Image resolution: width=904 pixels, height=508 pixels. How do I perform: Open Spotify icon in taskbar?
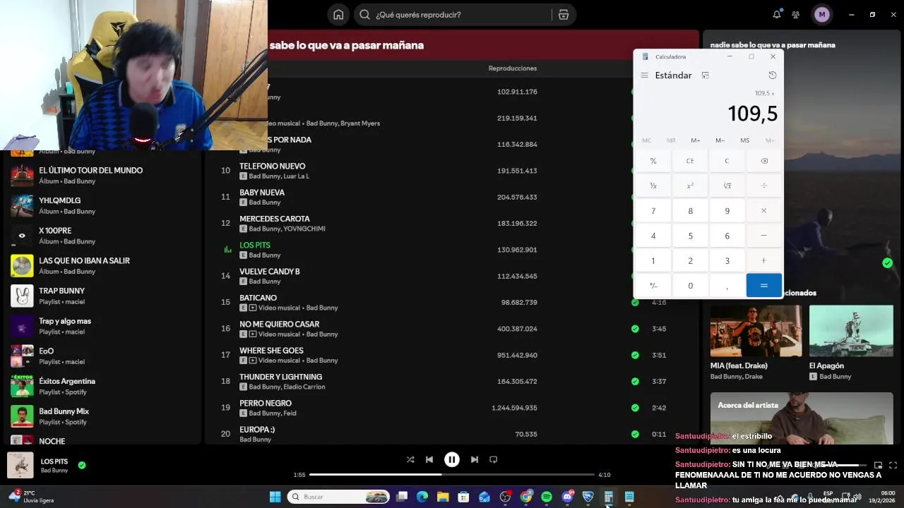pos(547,497)
